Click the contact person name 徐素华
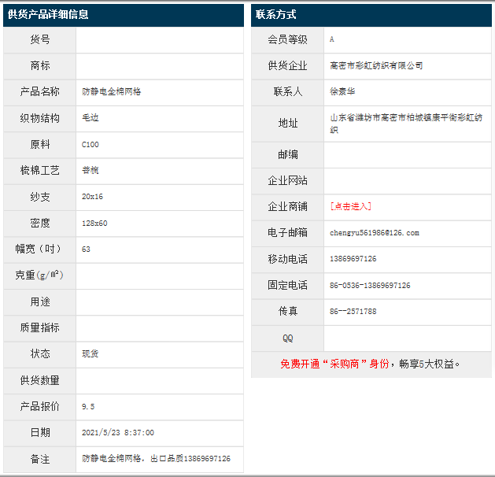 pyautogui.click(x=342, y=91)
